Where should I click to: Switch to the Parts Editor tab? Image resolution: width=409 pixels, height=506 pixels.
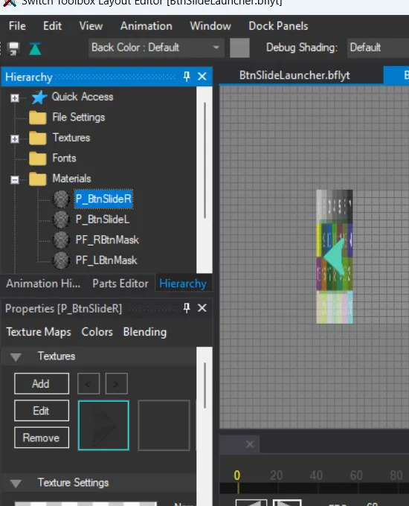pos(120,284)
